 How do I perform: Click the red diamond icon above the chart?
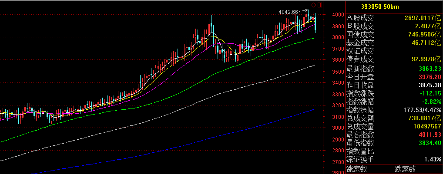pos(313,5)
